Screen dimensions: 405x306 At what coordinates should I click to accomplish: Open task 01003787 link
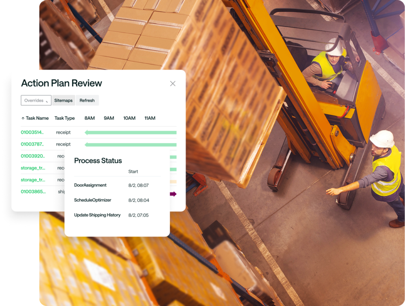(x=32, y=144)
